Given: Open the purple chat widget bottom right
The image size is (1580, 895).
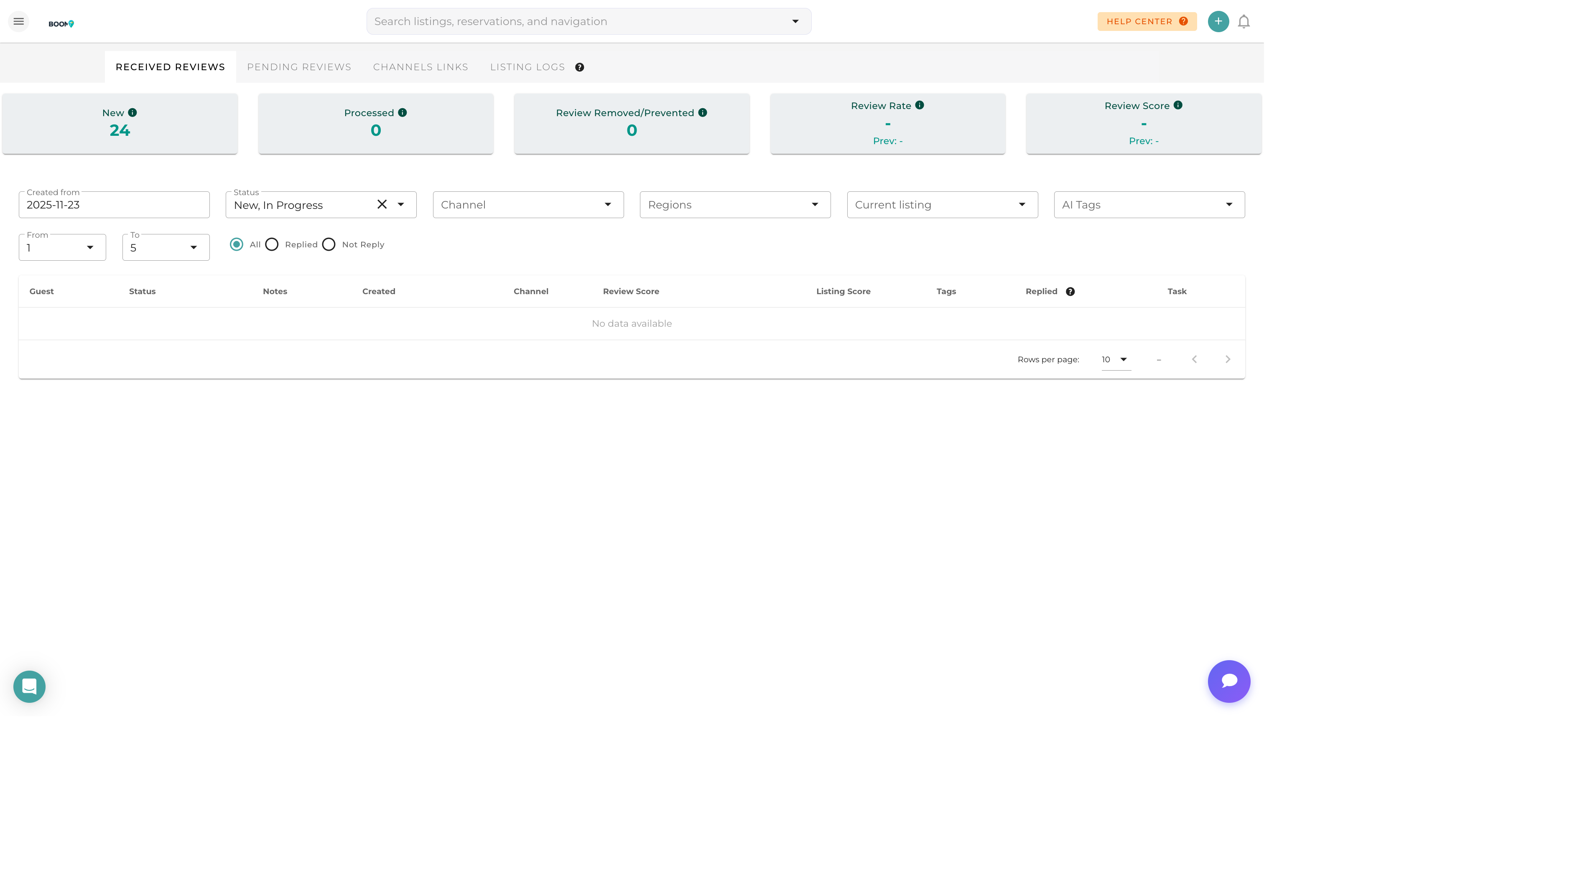Looking at the screenshot, I should coord(1228,681).
